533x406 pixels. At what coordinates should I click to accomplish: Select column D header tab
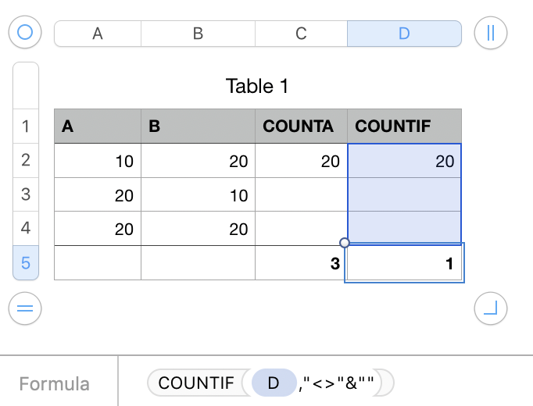pyautogui.click(x=404, y=33)
